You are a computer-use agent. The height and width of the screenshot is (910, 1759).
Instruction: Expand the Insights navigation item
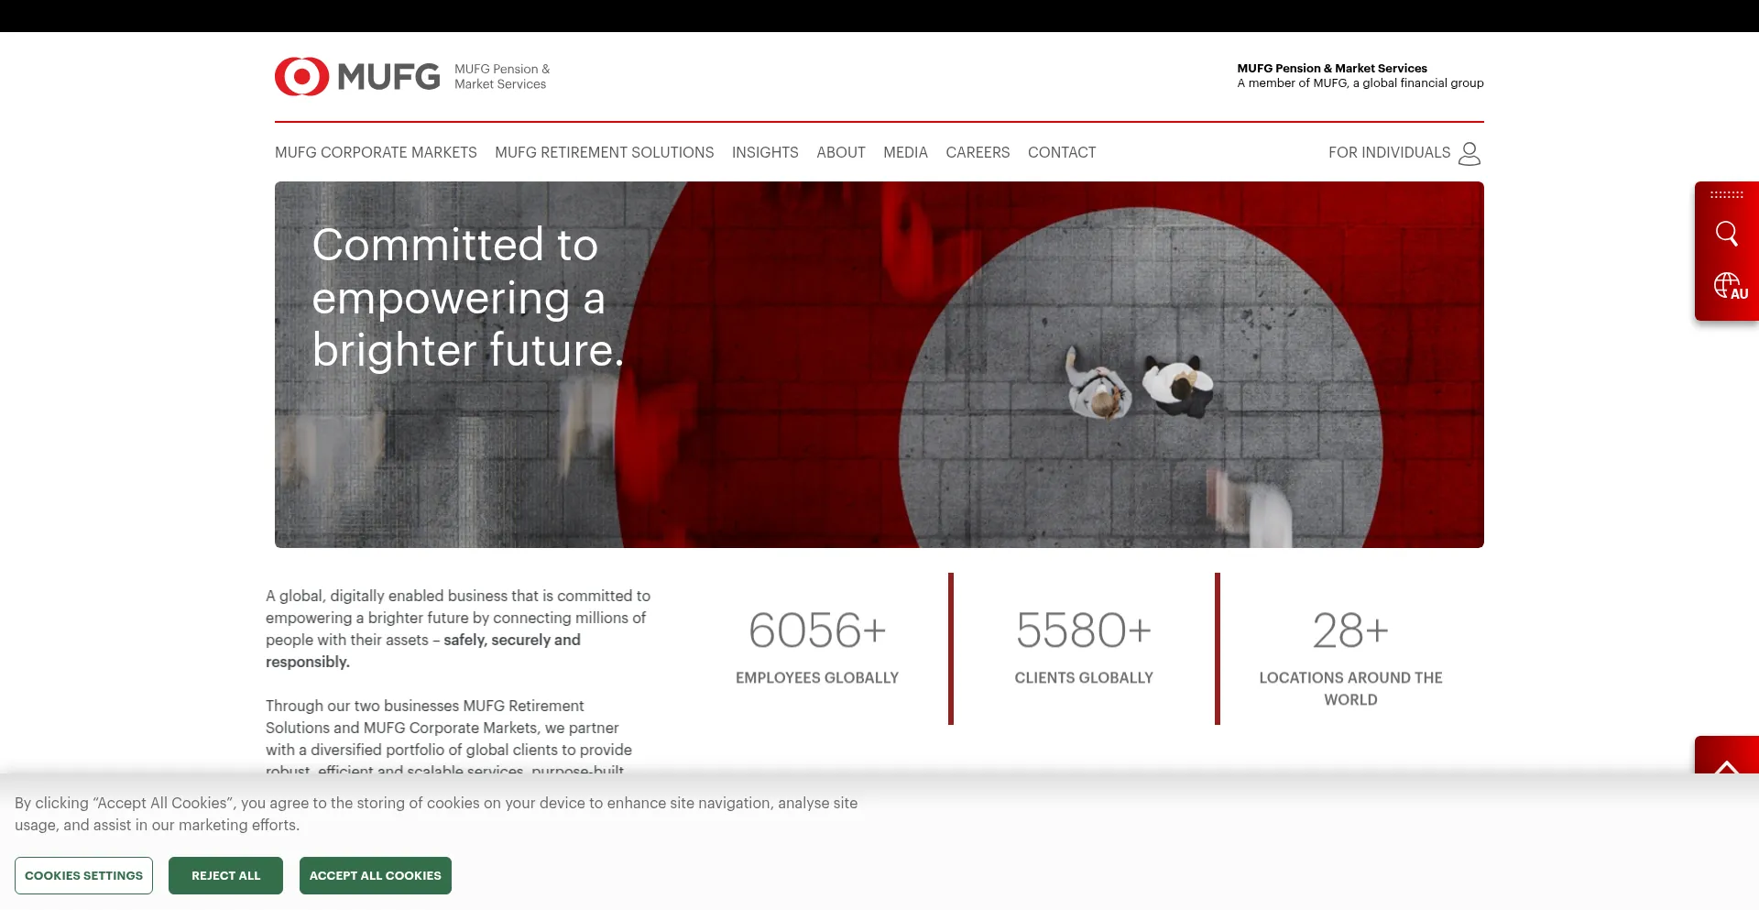point(765,153)
